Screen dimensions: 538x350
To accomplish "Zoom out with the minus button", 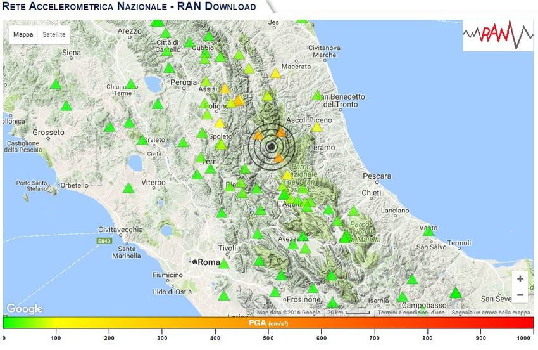I will click(x=520, y=295).
